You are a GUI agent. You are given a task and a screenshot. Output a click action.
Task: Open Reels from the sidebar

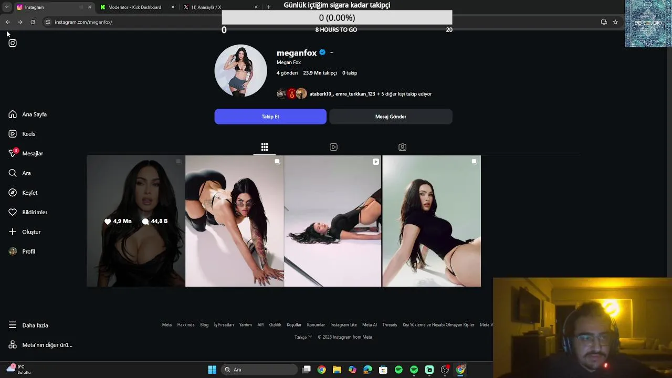pyautogui.click(x=22, y=134)
